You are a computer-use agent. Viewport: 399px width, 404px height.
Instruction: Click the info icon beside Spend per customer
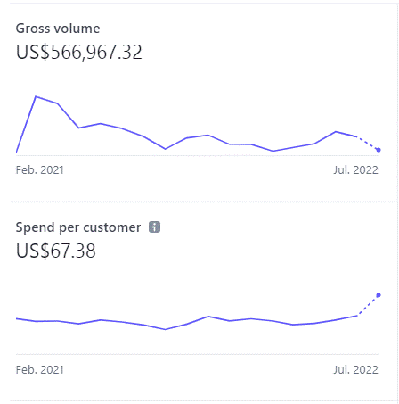point(154,227)
